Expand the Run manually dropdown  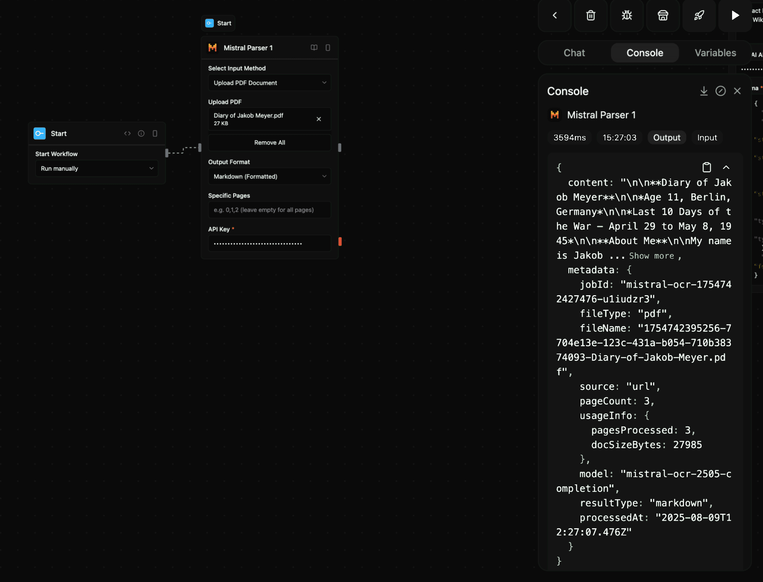pos(97,168)
